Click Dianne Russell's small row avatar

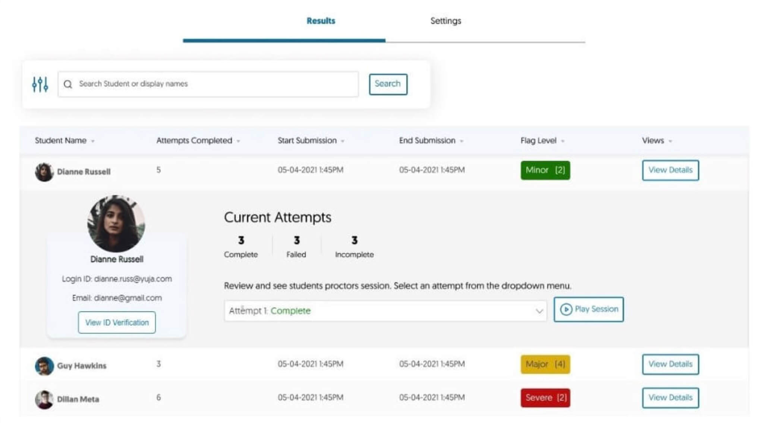point(44,172)
